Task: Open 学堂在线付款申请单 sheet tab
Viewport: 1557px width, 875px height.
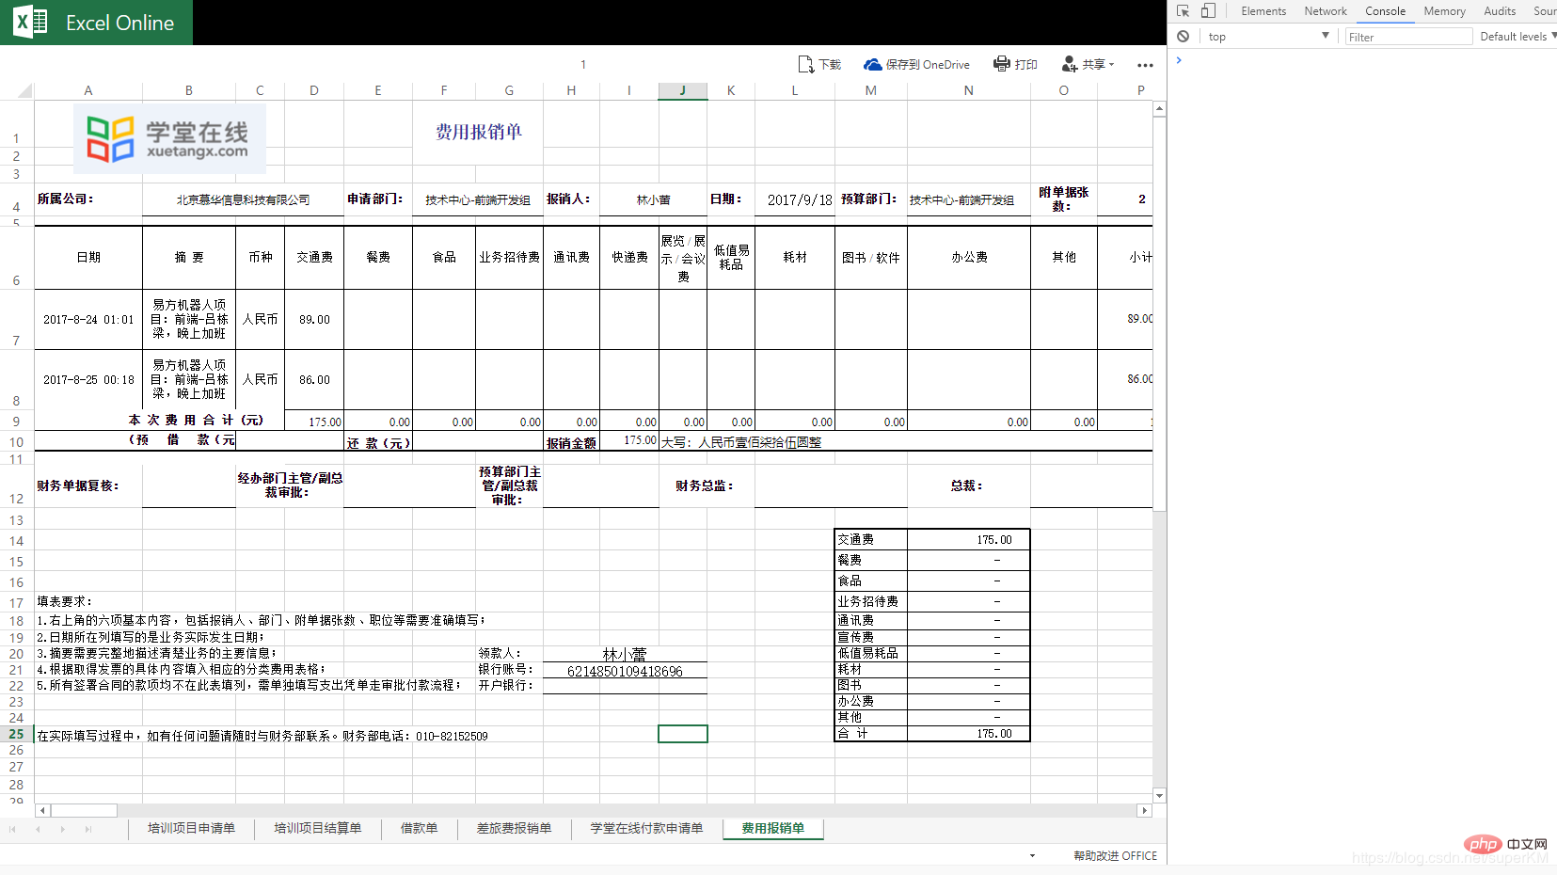Action: coord(646,828)
